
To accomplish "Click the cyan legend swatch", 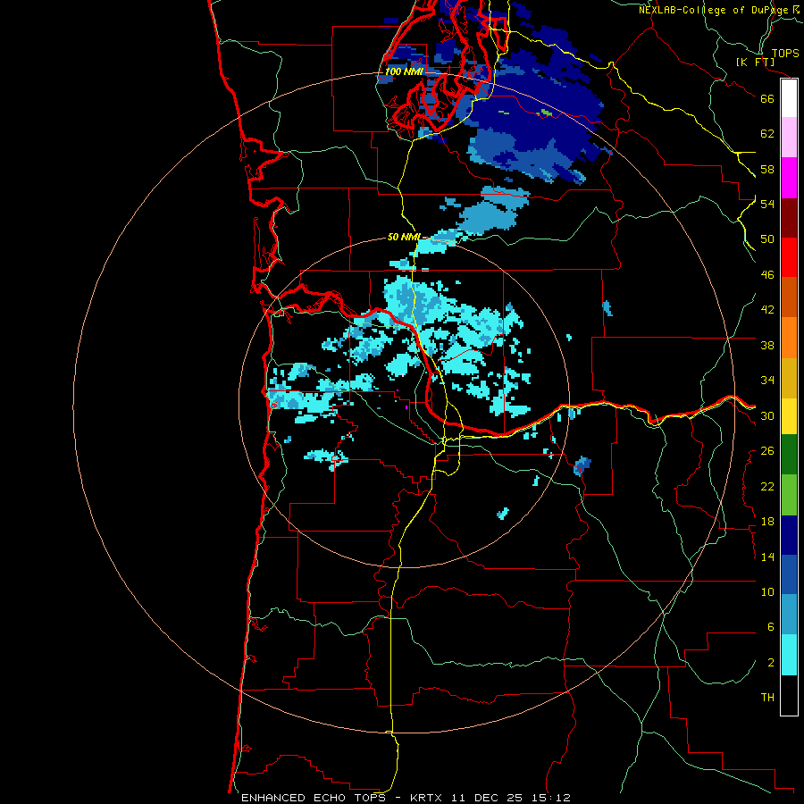I will 789,655.
